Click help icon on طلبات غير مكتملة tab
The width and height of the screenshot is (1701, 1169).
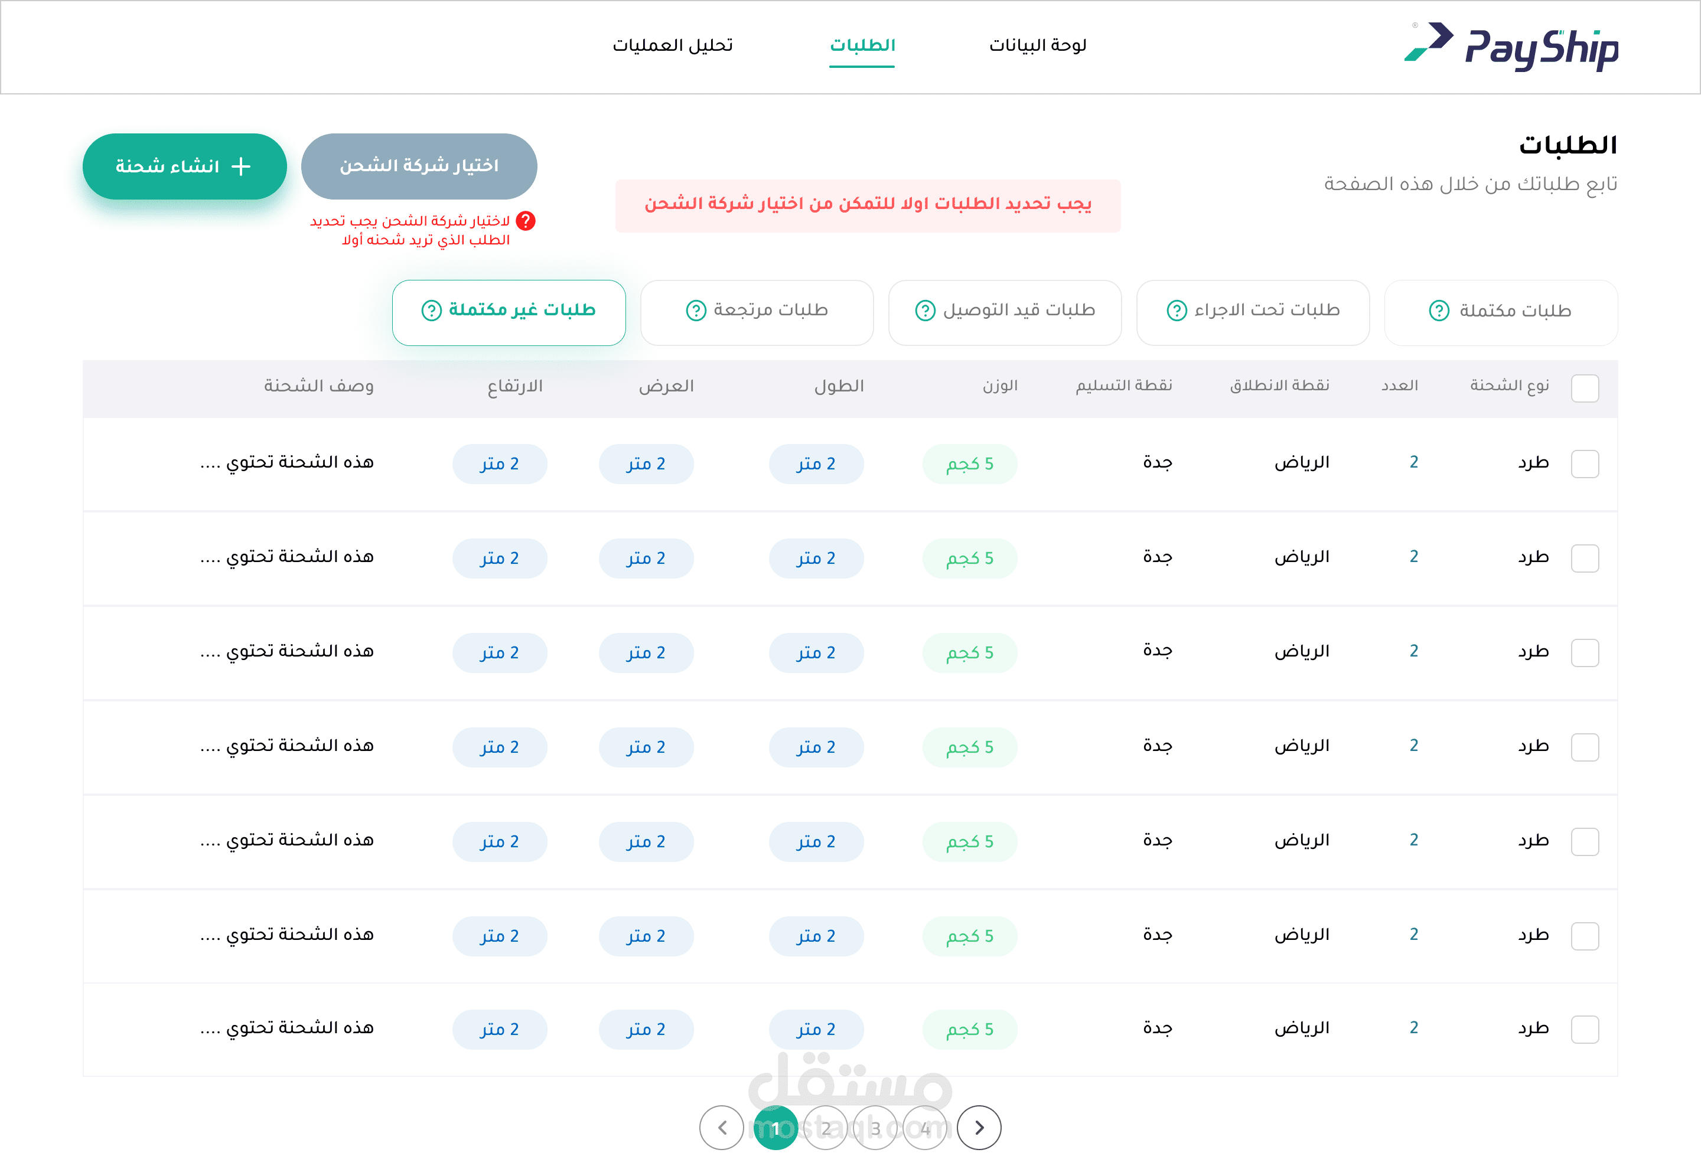click(432, 311)
